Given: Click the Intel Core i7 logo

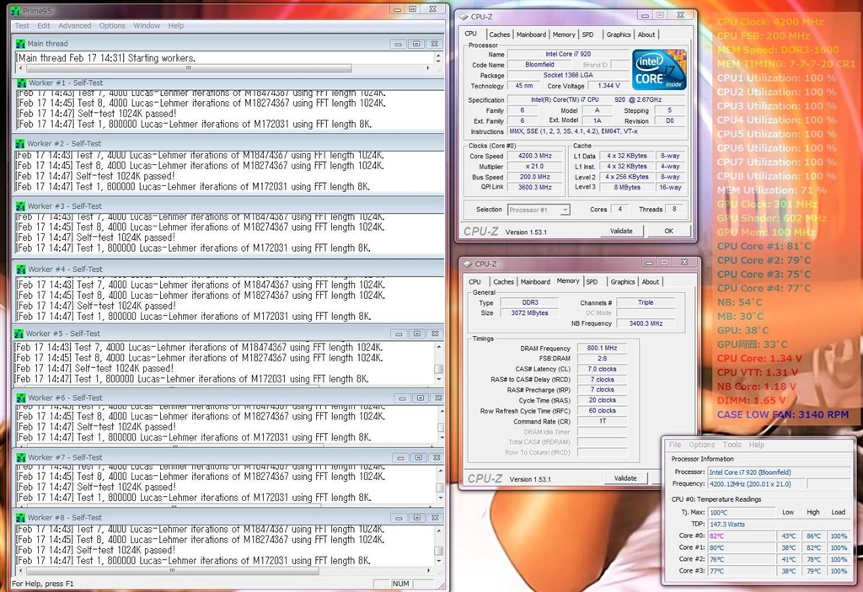Looking at the screenshot, I should tap(659, 70).
